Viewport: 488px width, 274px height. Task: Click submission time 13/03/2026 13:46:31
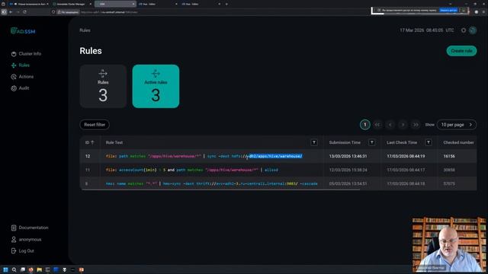(x=348, y=156)
